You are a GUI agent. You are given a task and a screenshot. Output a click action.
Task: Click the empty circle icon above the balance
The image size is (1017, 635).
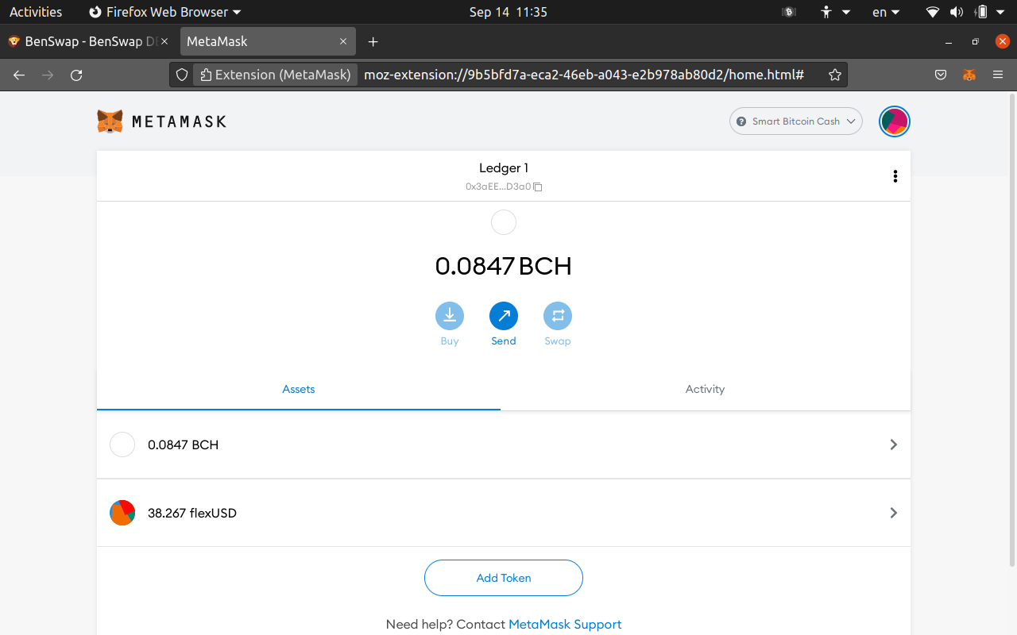tap(504, 222)
